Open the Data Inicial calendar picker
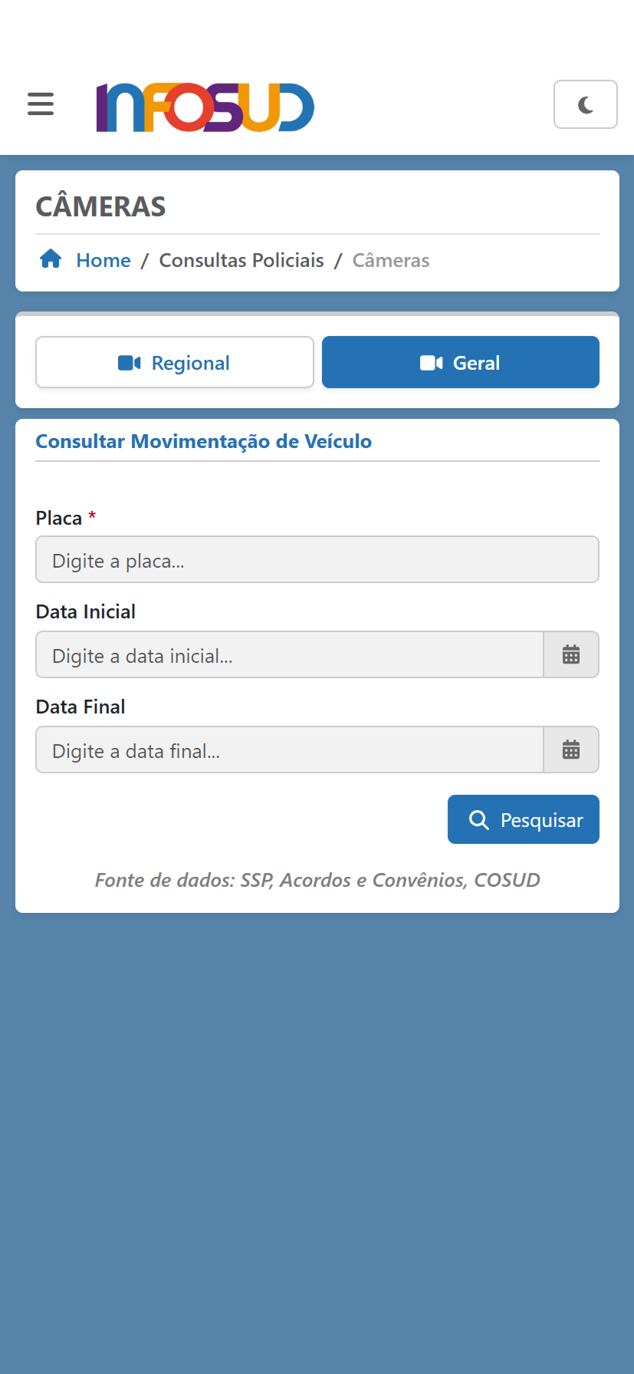Image resolution: width=634 pixels, height=1374 pixels. pos(571,655)
